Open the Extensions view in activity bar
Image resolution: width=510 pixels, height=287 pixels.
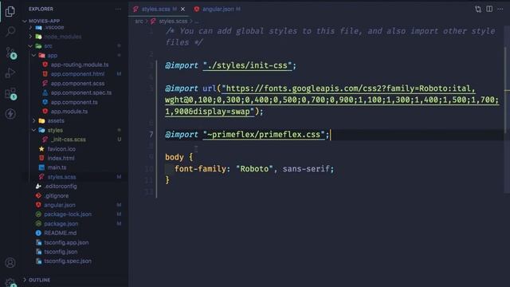[10, 94]
